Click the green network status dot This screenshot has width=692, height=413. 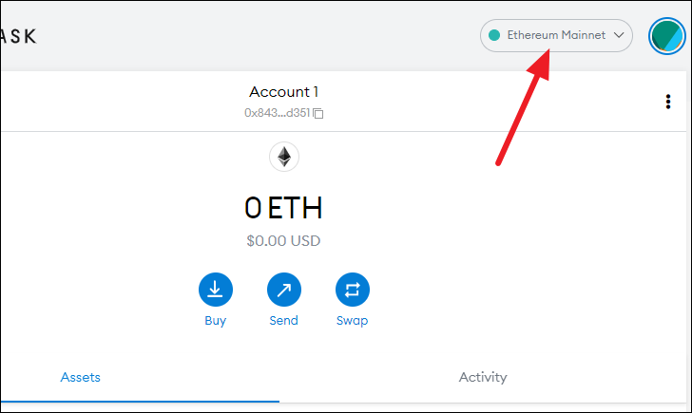pos(494,35)
